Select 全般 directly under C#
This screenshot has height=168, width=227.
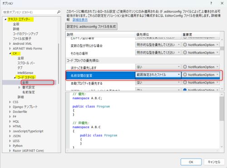tap(21, 58)
